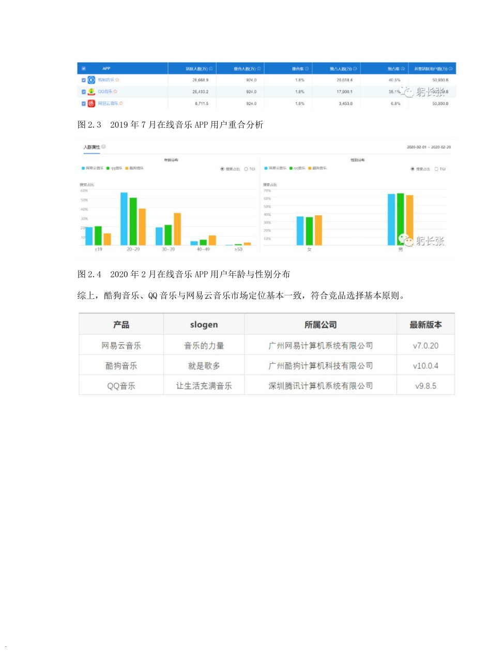Open the date range 2020-02-01 – 2020-02-29

(429, 147)
